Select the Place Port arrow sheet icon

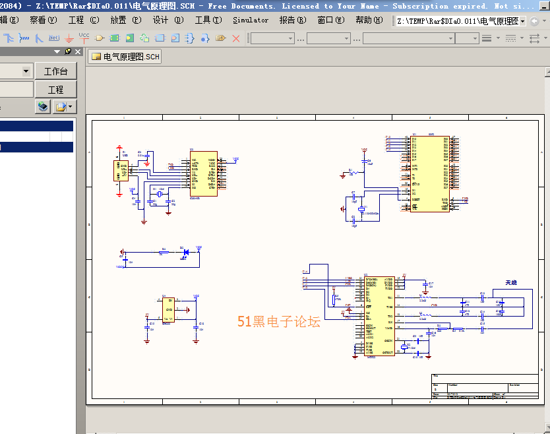coord(175,38)
